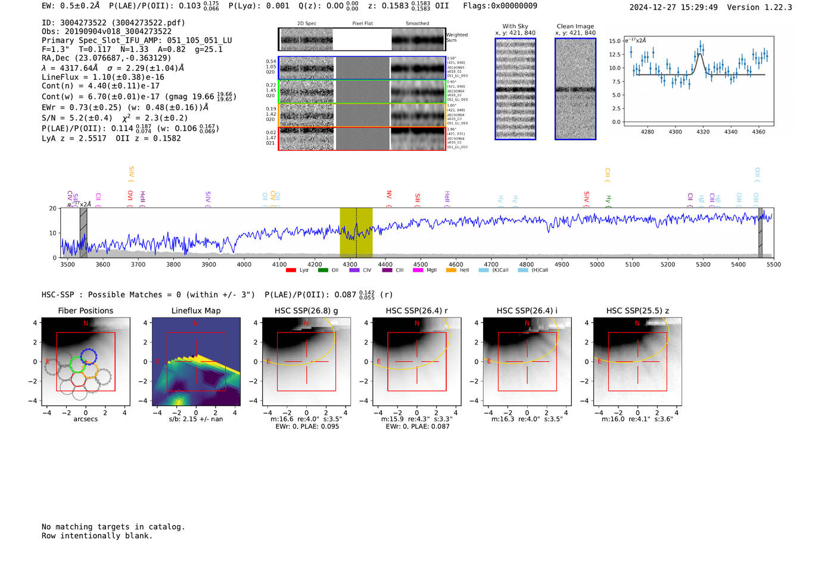The width and height of the screenshot is (834, 568).
Task: Click the blue dashed fiber circle
Action: point(88,356)
